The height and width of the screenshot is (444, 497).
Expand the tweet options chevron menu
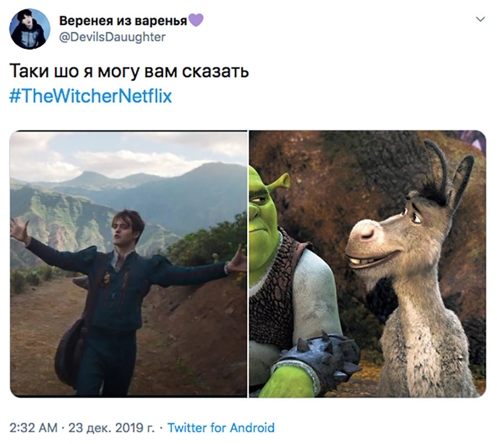[x=480, y=19]
